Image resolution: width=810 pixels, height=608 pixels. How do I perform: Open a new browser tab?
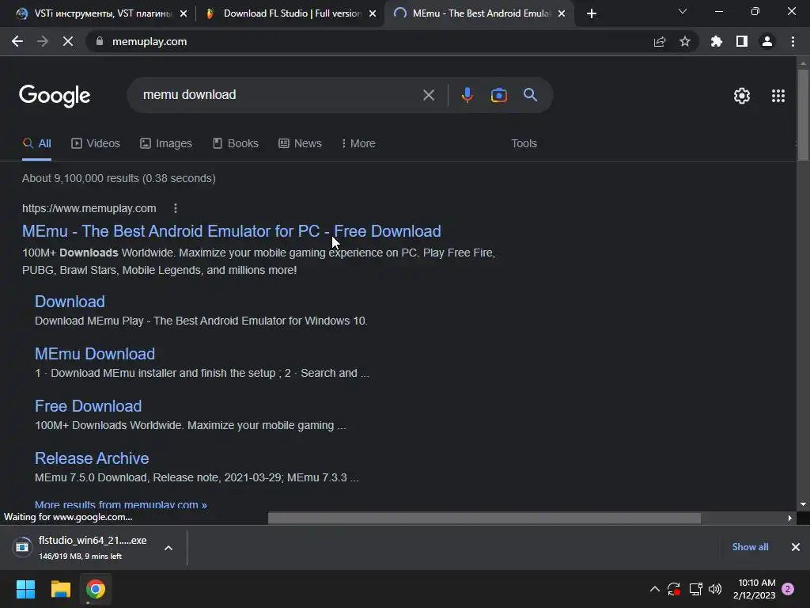click(592, 13)
